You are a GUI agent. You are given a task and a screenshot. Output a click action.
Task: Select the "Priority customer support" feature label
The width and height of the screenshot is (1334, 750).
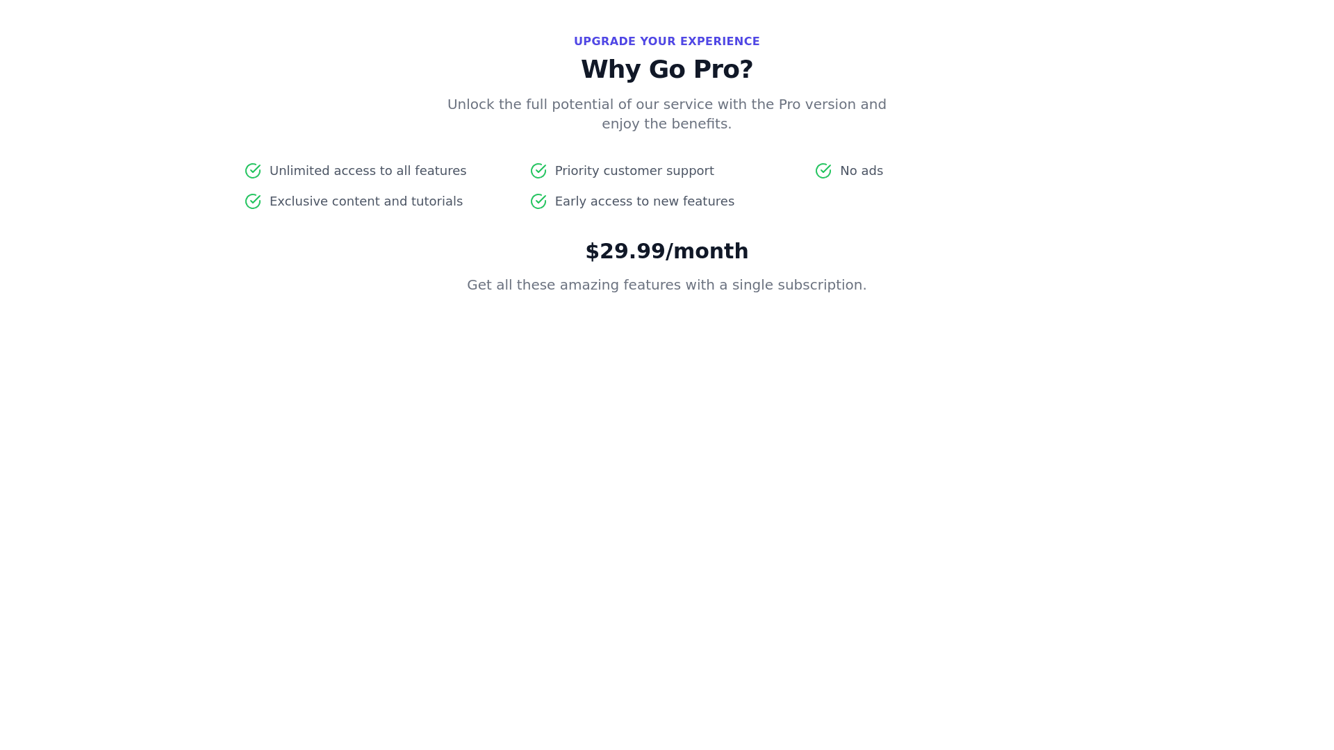[x=634, y=171]
